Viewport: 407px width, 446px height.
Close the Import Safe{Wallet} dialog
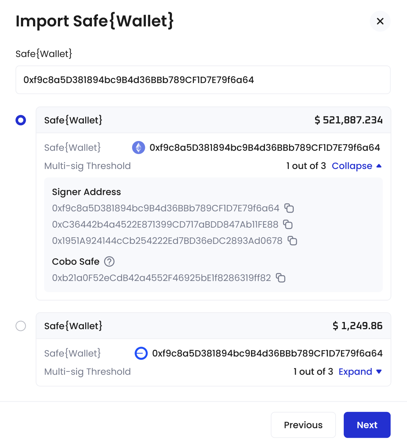(380, 21)
